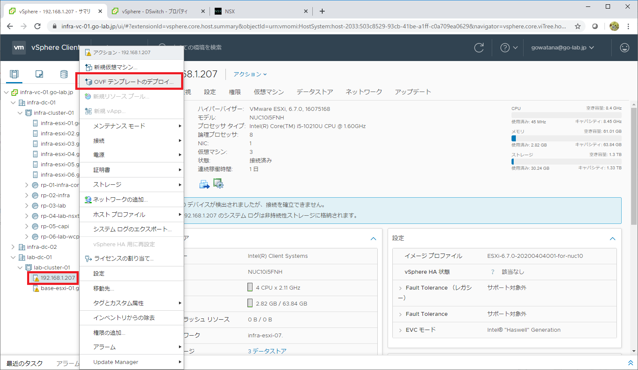Open gowatana@go-lab.jp user dropdown
The height and width of the screenshot is (370, 638).
[563, 48]
